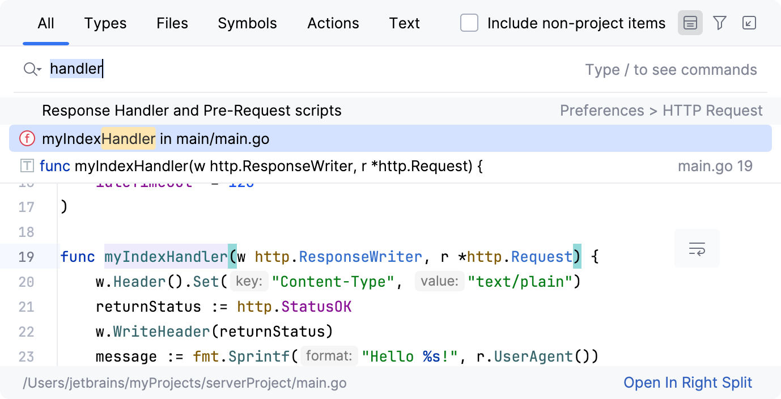
Task: Click the soft-wrap icon in preview
Action: click(x=697, y=249)
